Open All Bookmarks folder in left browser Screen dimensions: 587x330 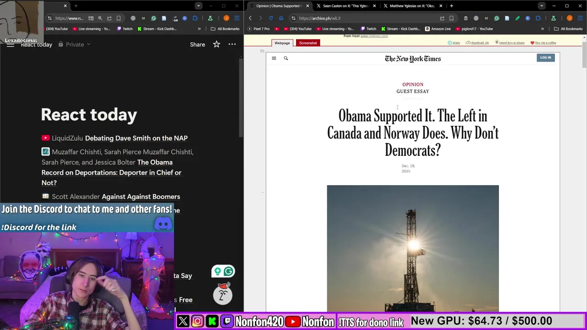pyautogui.click(x=225, y=29)
